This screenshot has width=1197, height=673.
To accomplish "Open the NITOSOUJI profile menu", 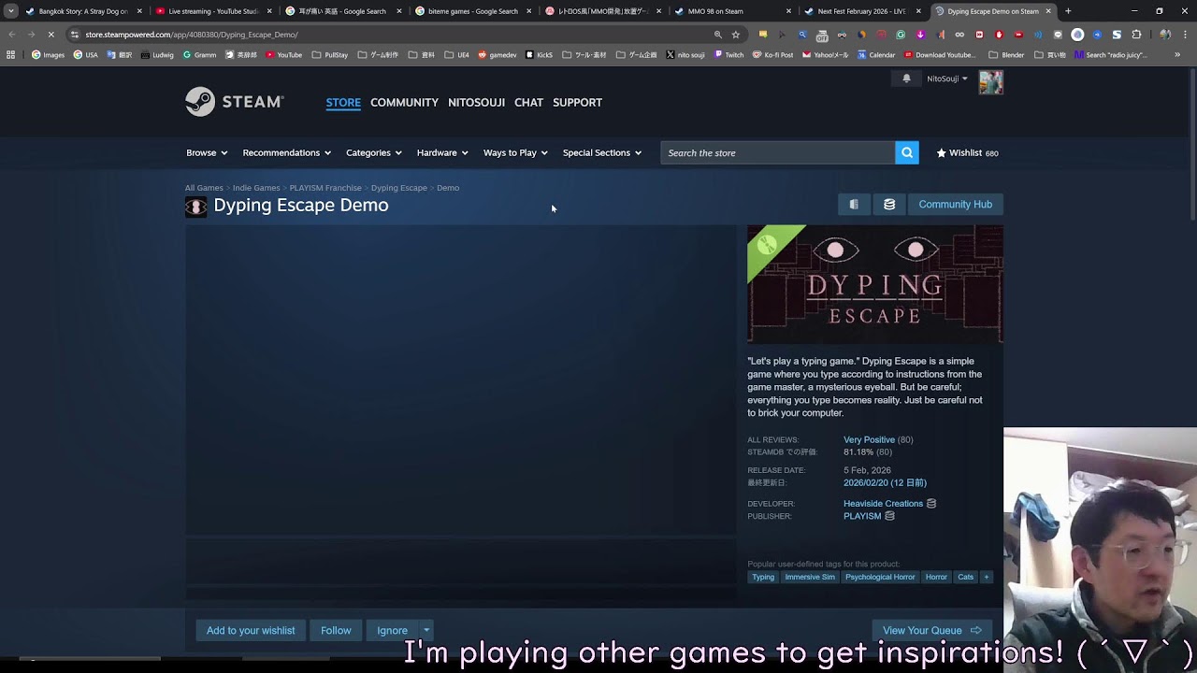I will click(476, 102).
